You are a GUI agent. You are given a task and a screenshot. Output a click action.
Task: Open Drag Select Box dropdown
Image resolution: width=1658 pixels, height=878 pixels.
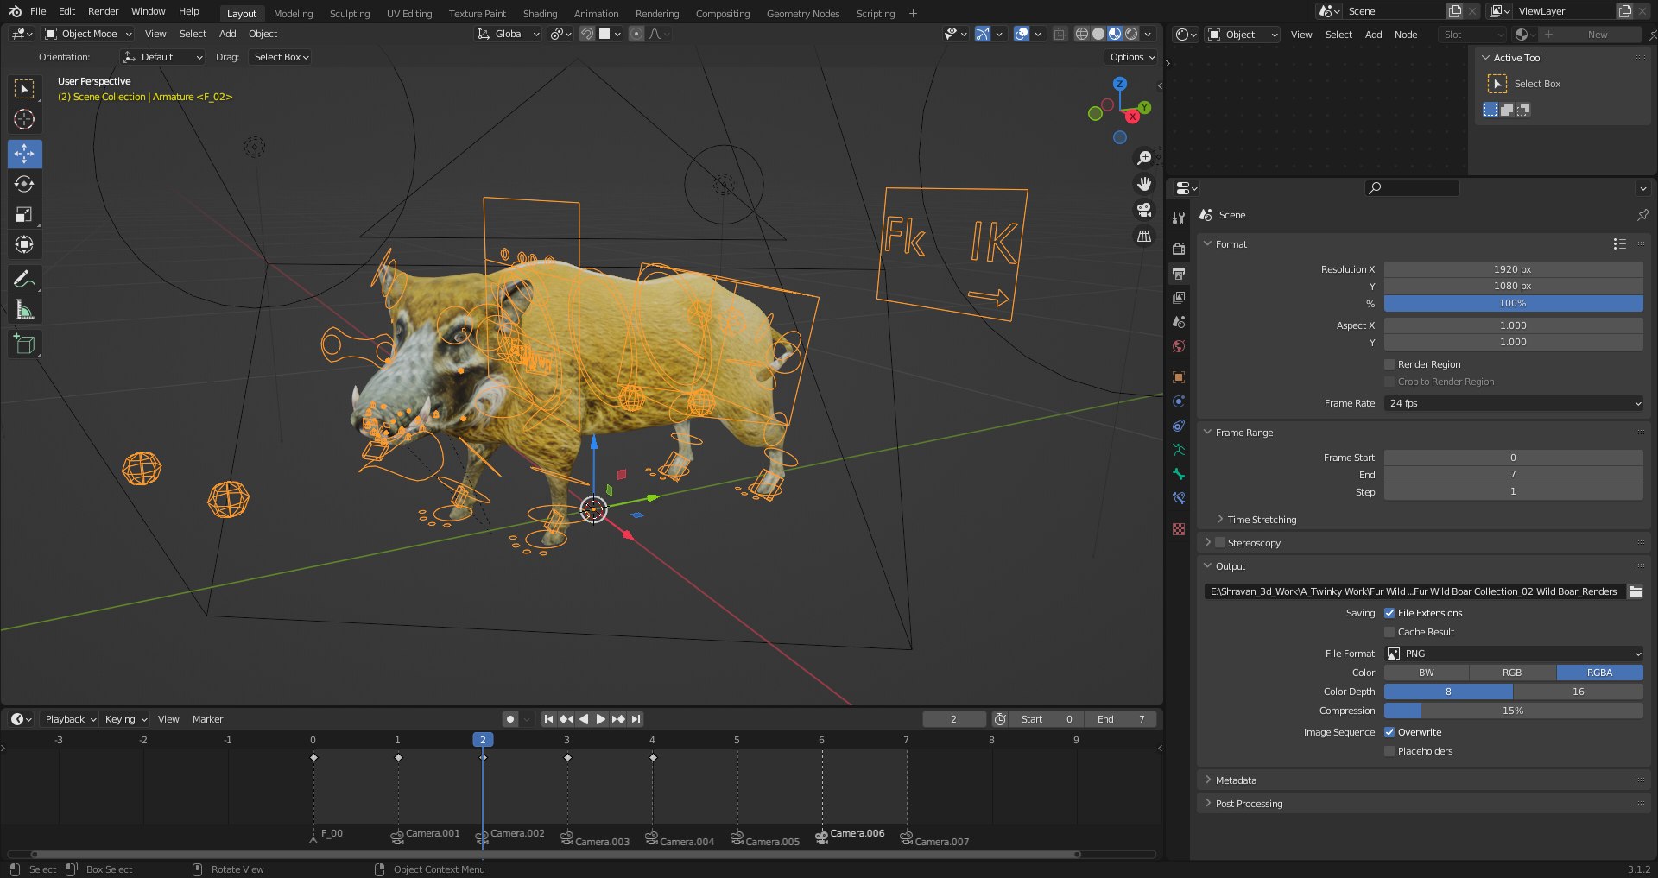tap(281, 57)
